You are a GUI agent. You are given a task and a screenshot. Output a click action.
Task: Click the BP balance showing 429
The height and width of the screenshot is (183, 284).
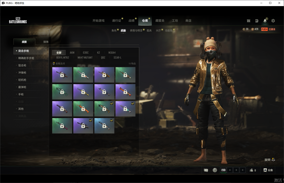click(255, 29)
